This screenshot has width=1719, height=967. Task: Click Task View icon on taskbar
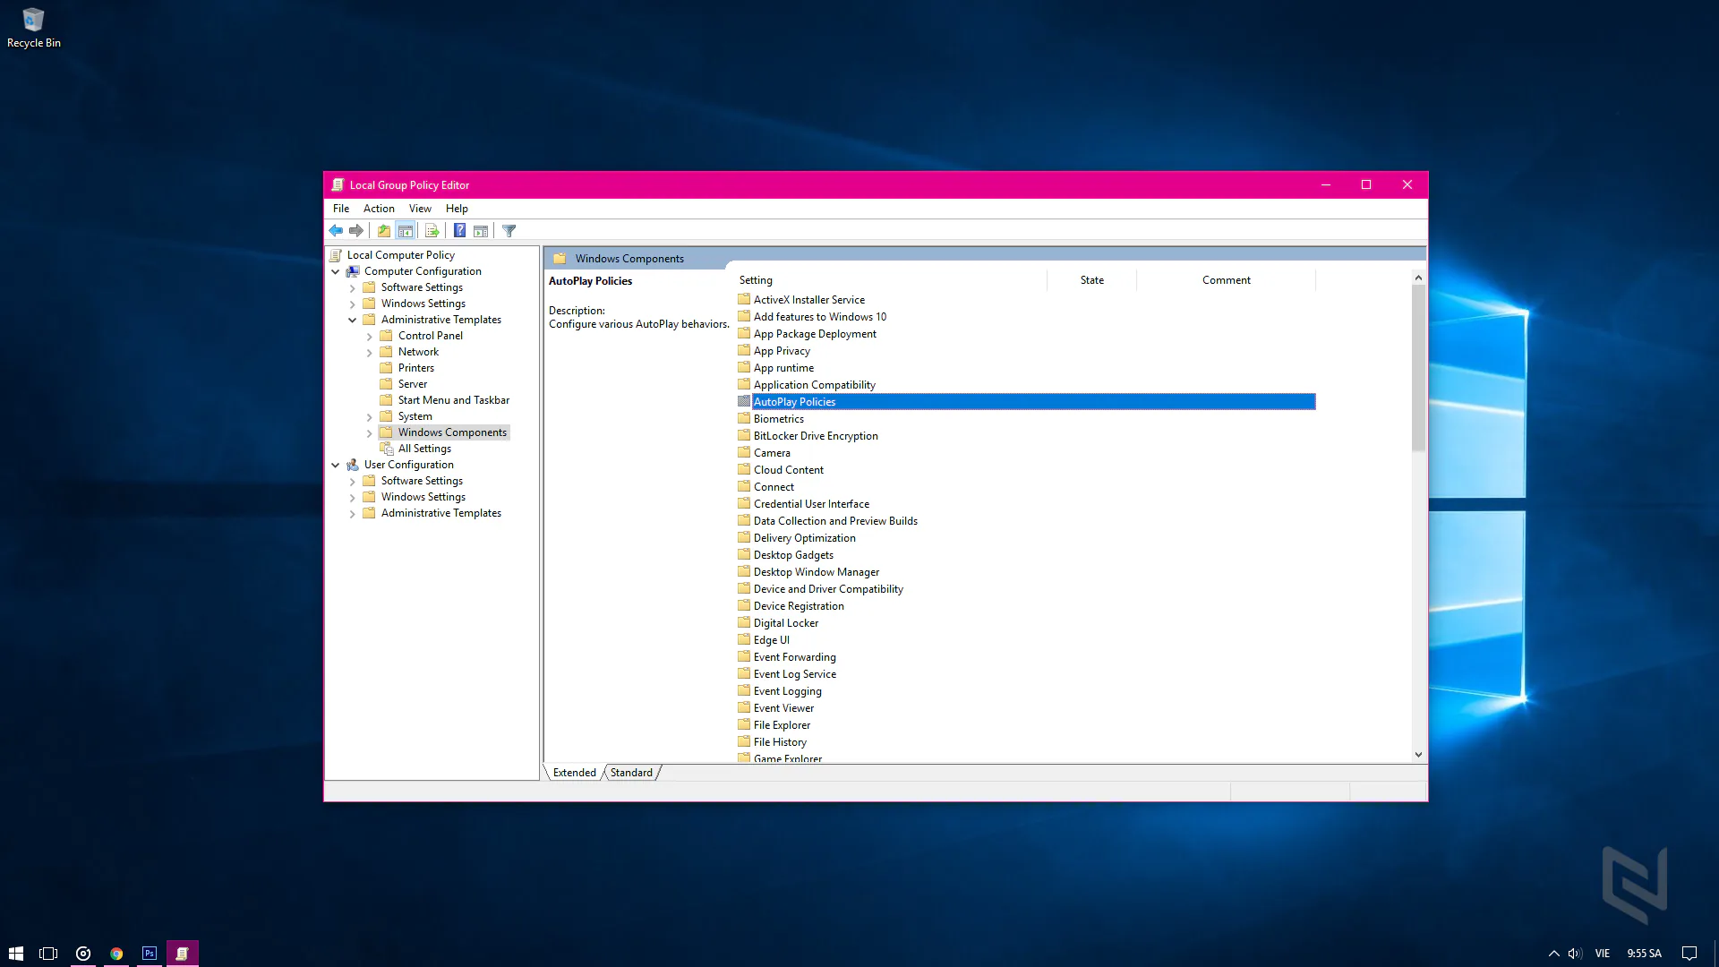[48, 954]
